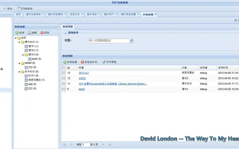
Task: Select the test2 (0) tree node
Action: tap(37, 59)
